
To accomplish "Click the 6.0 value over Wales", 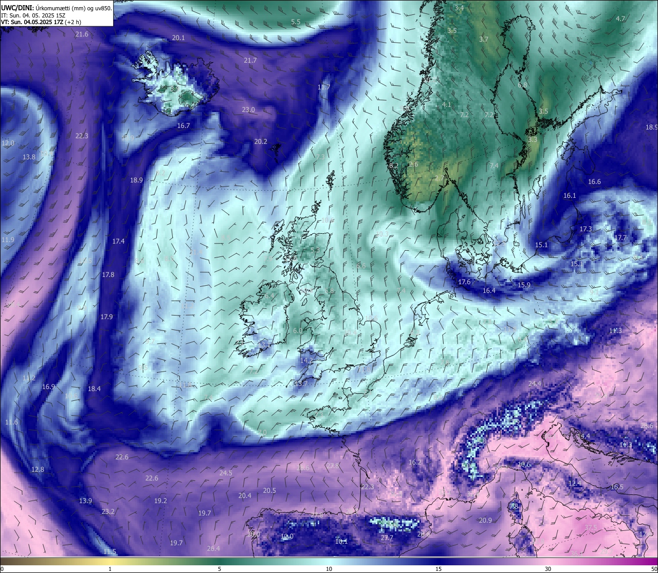I will point(298,331).
